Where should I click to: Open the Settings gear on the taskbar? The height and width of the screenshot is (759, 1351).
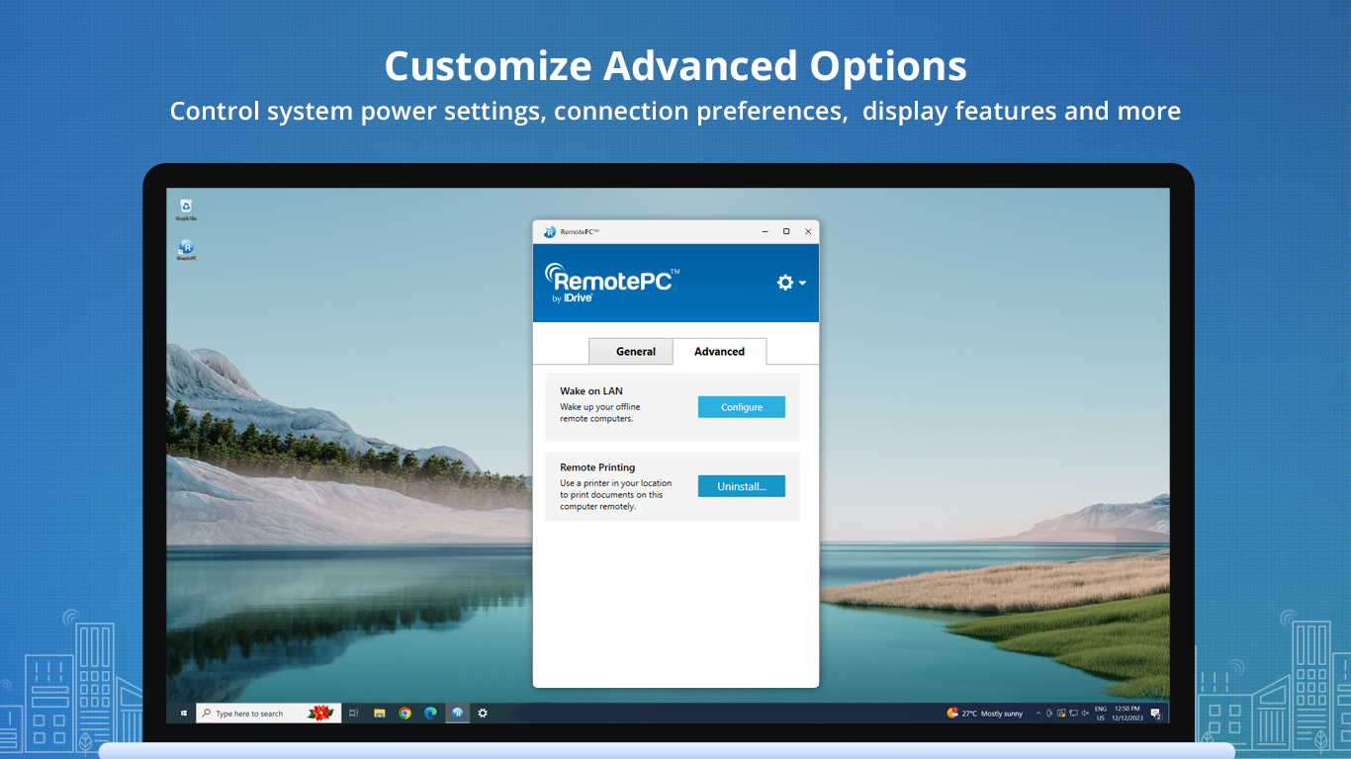pyautogui.click(x=483, y=713)
